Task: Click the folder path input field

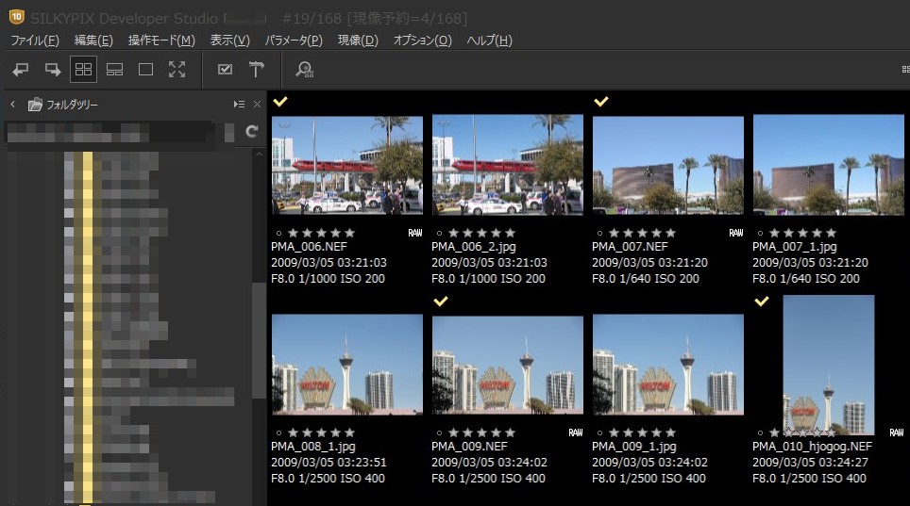Action: point(110,132)
